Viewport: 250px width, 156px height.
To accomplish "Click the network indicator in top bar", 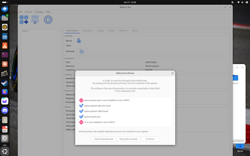I will tap(238, 2).
